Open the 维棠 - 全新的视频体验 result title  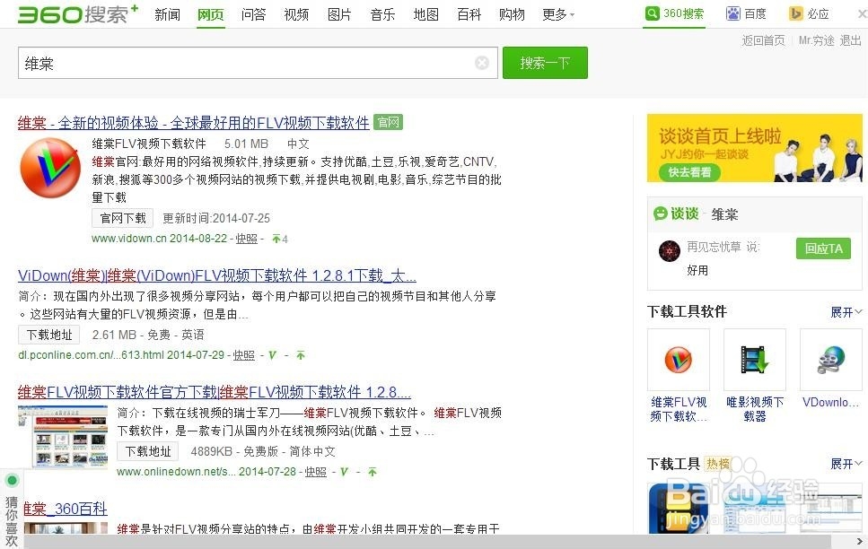coord(193,122)
